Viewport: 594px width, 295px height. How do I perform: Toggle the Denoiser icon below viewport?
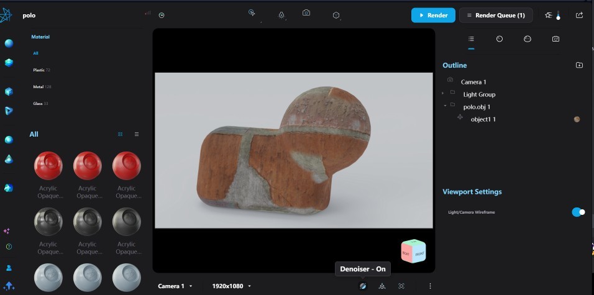click(x=363, y=286)
